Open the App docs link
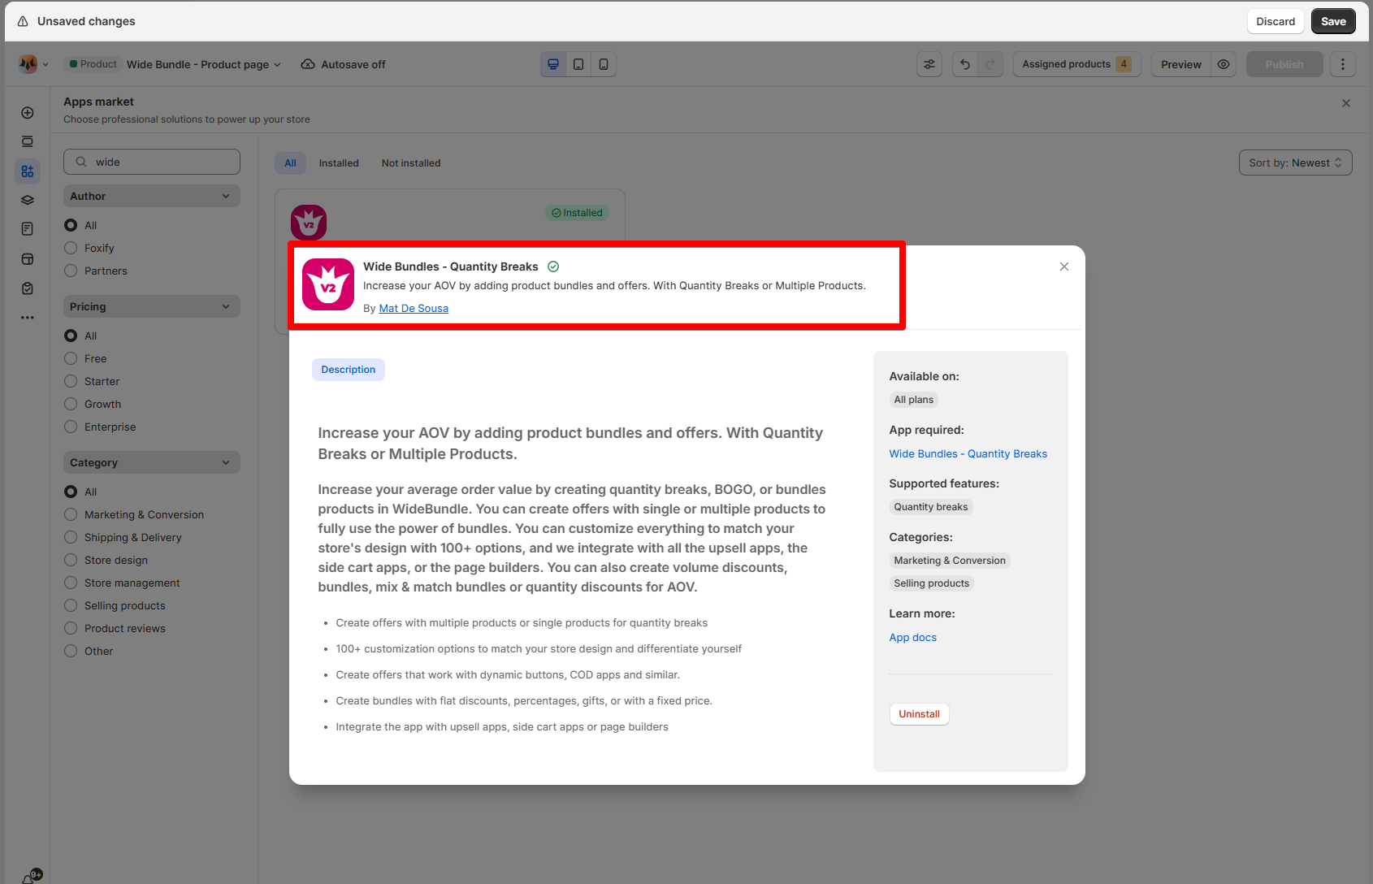The image size is (1373, 884). click(x=912, y=638)
